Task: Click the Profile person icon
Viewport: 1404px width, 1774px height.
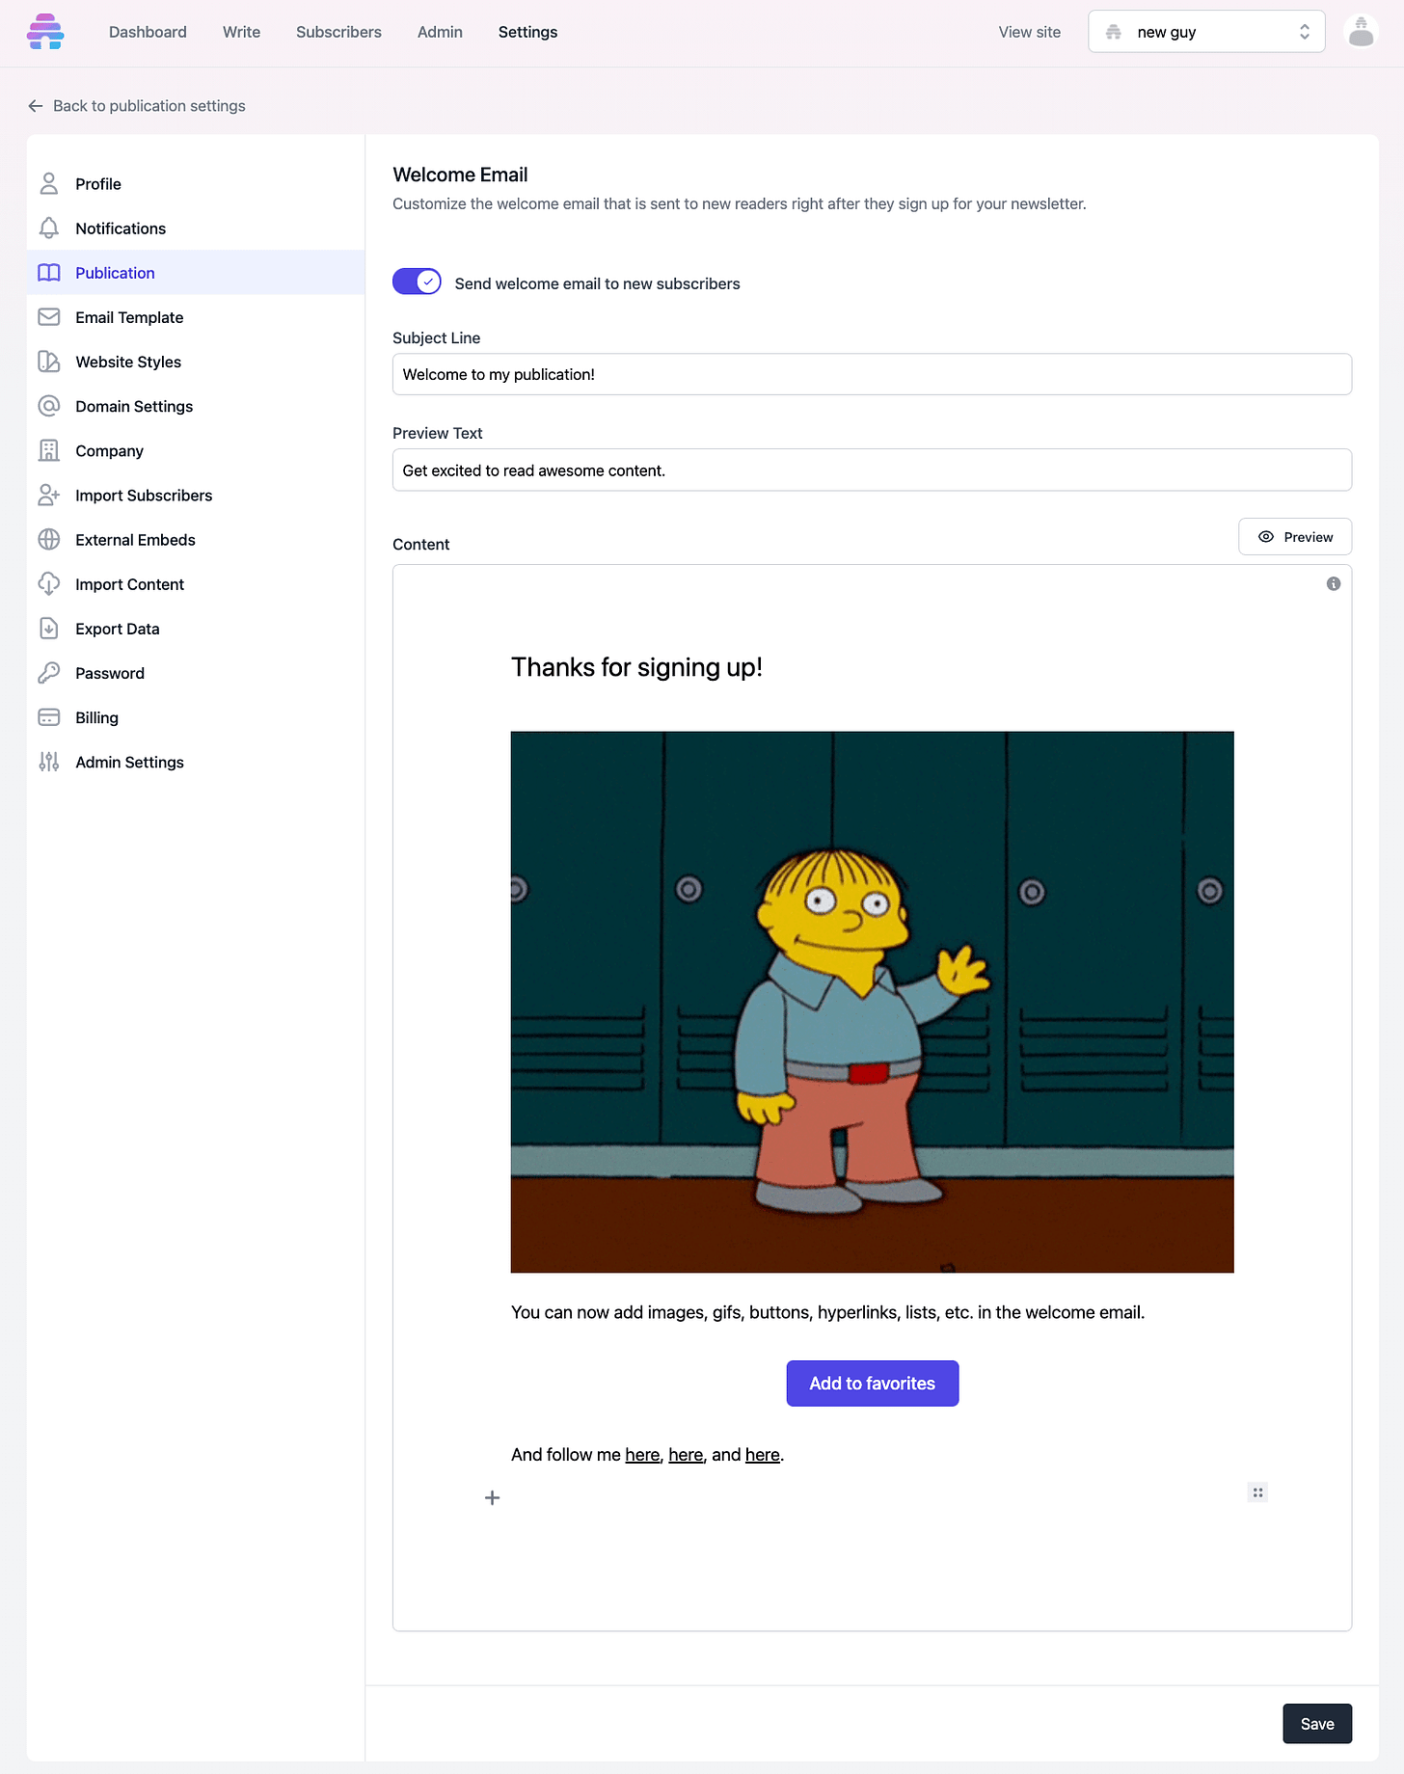Action: (x=49, y=183)
